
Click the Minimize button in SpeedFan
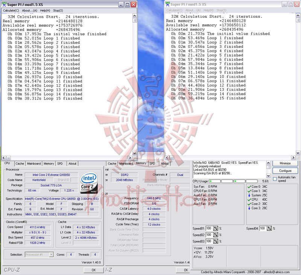[285, 163]
